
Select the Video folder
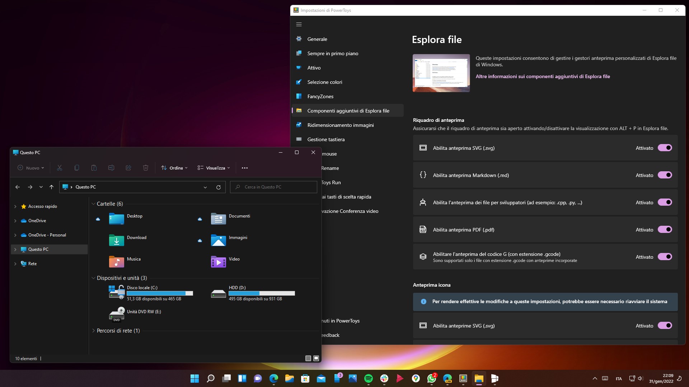click(225, 262)
